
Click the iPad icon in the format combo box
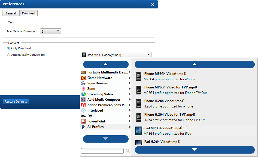84,55
